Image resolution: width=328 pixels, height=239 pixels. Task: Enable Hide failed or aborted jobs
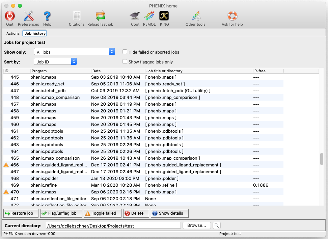coord(125,52)
